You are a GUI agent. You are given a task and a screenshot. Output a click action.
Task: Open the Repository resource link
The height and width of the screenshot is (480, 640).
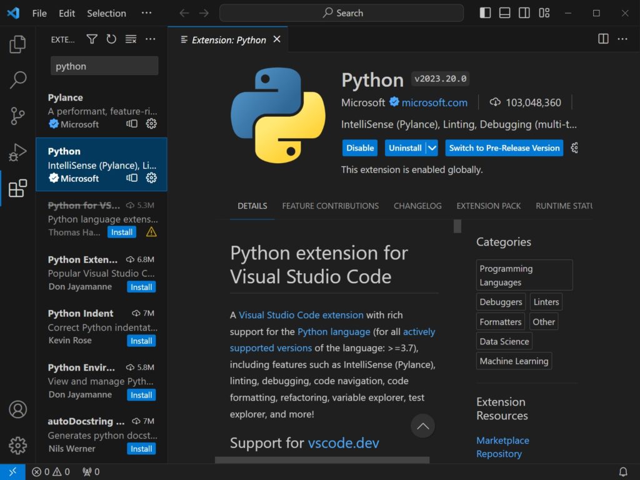tap(499, 454)
